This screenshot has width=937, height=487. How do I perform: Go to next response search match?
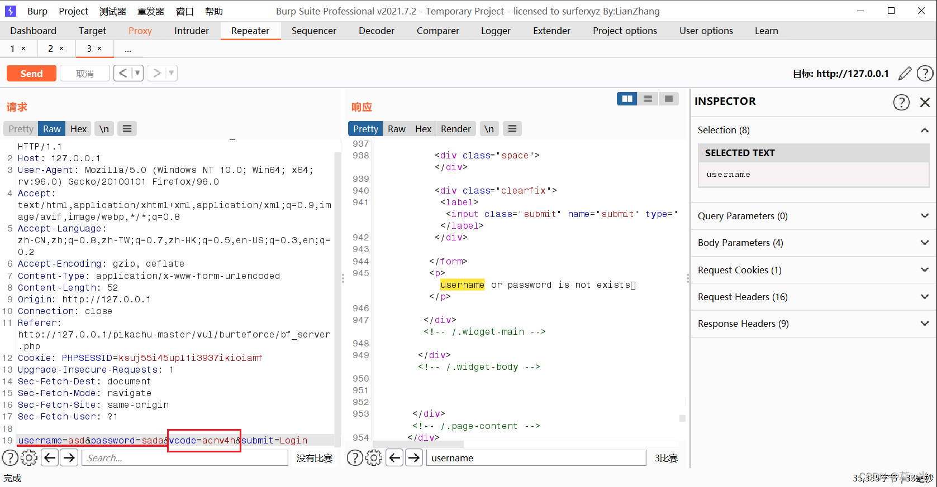pyautogui.click(x=414, y=458)
